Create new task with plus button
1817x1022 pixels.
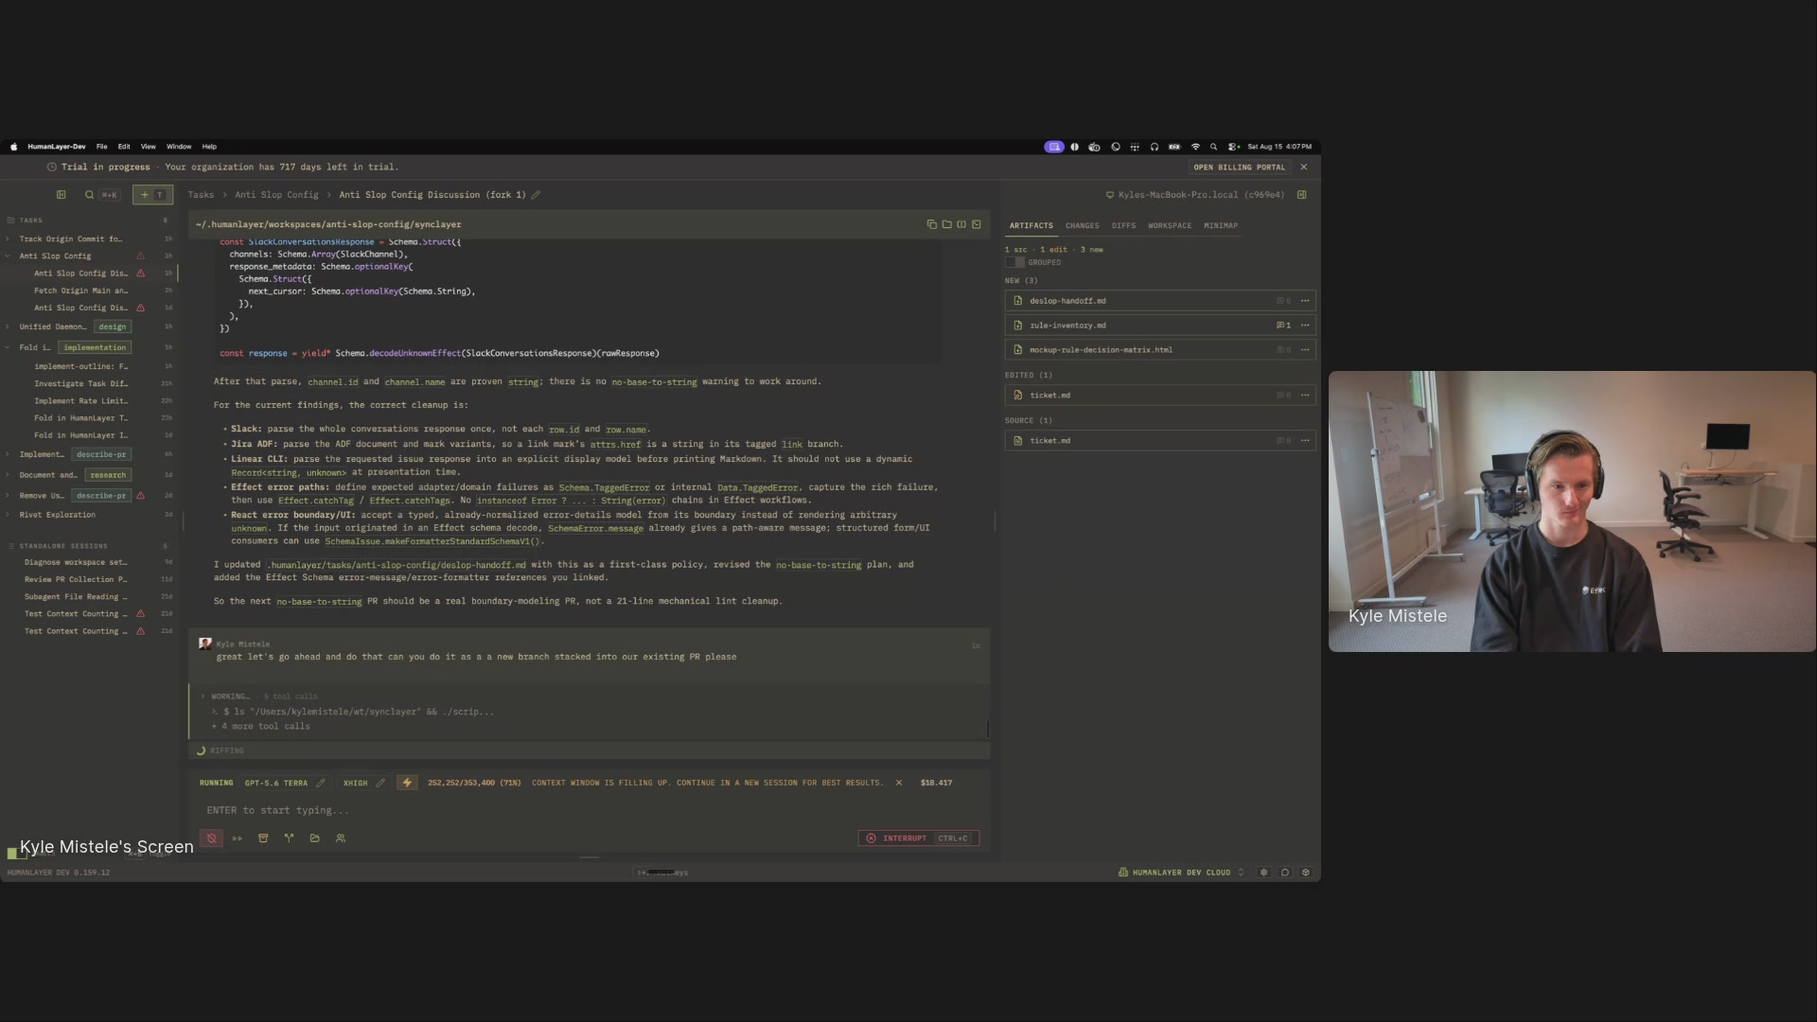click(152, 195)
